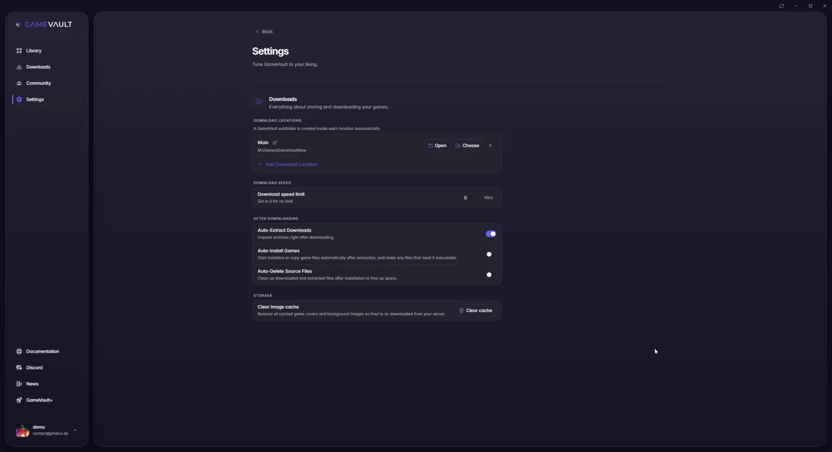Choose a new folder for Main location
832x452 pixels.
tap(467, 145)
